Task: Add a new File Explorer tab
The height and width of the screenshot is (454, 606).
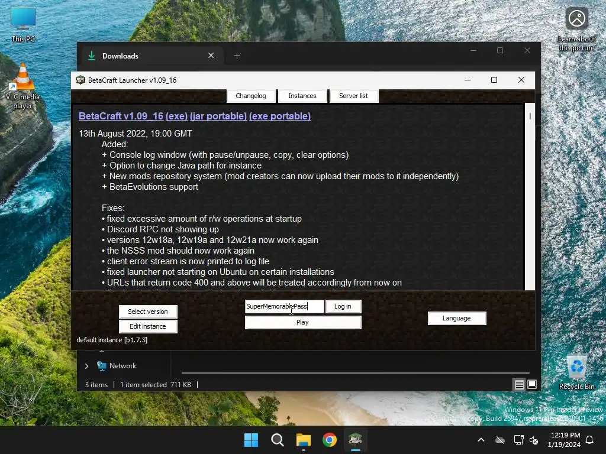Action: pos(237,56)
